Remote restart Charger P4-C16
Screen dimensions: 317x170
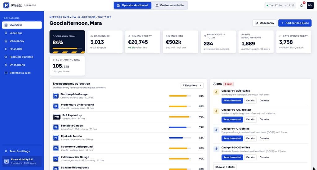(232, 138)
